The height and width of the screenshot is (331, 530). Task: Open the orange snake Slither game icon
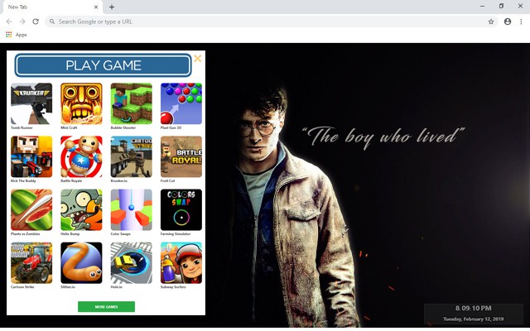click(x=81, y=263)
